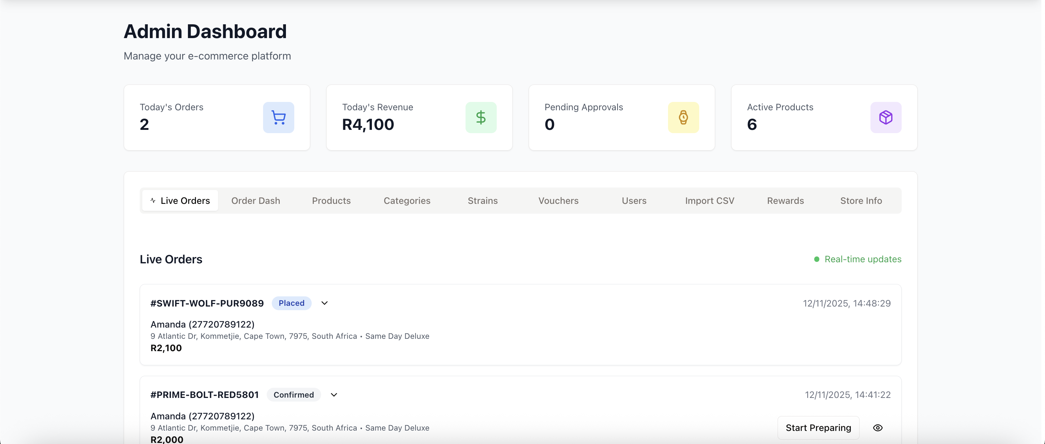This screenshot has height=444, width=1045.
Task: Click the Real-time updates label
Action: (863, 259)
